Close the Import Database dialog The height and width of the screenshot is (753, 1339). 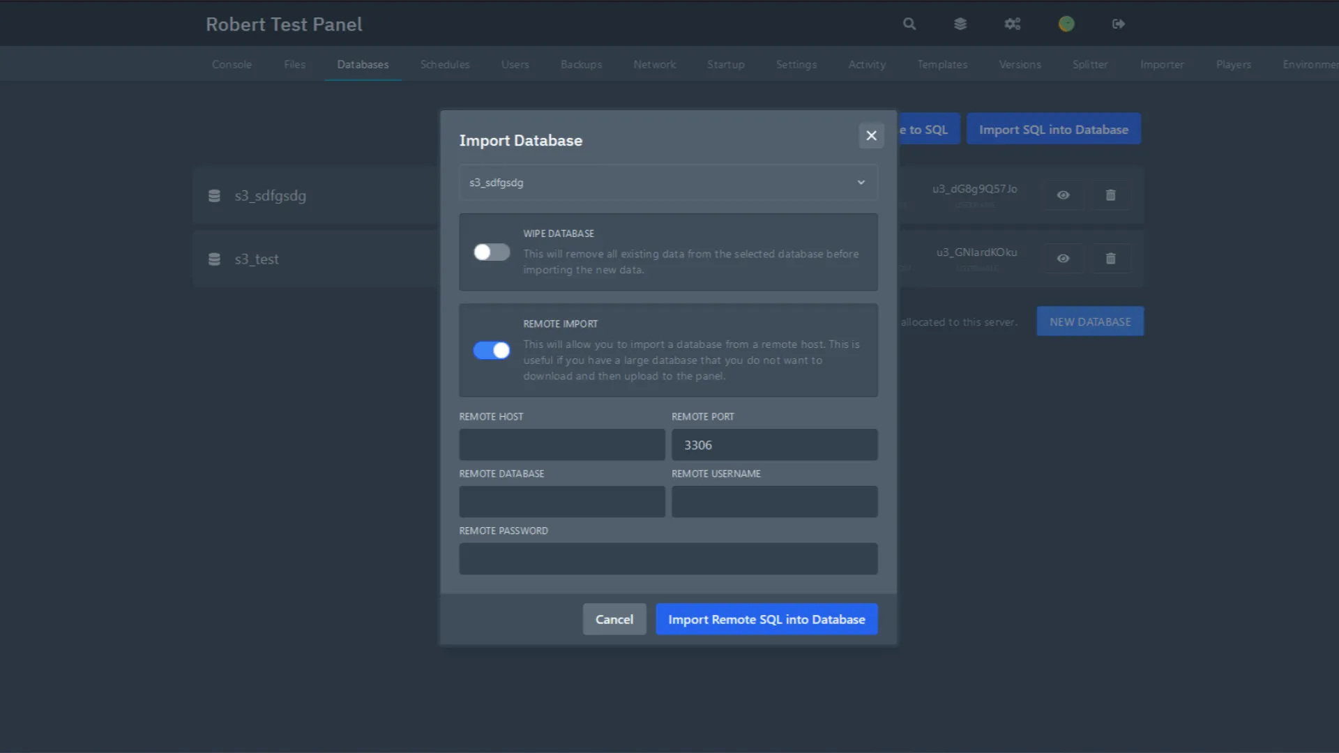tap(871, 135)
